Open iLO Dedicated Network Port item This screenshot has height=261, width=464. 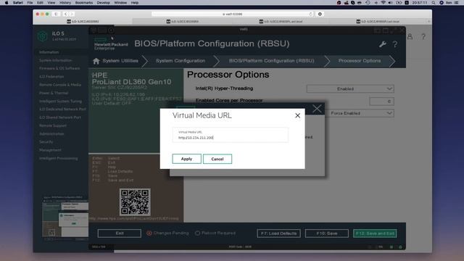tap(62, 109)
